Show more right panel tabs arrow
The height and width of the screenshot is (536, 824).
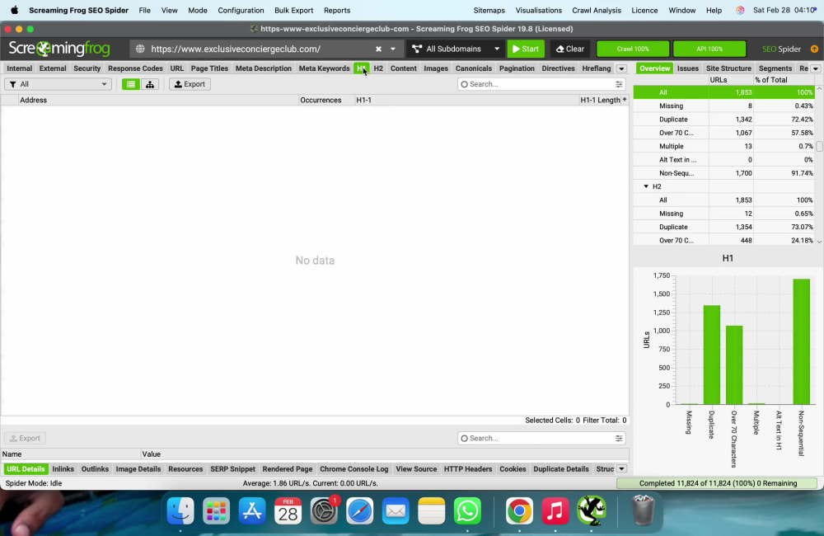click(x=816, y=68)
